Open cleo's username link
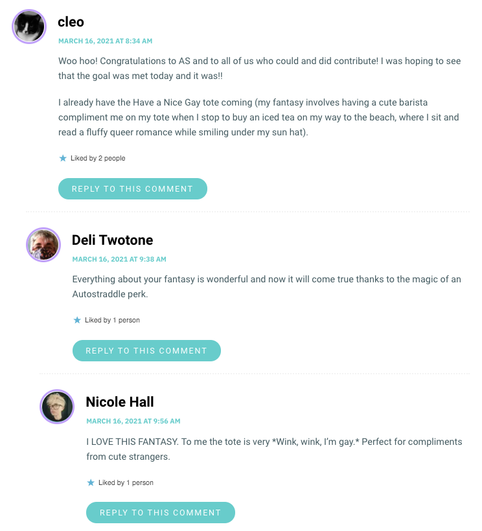 pyautogui.click(x=71, y=22)
